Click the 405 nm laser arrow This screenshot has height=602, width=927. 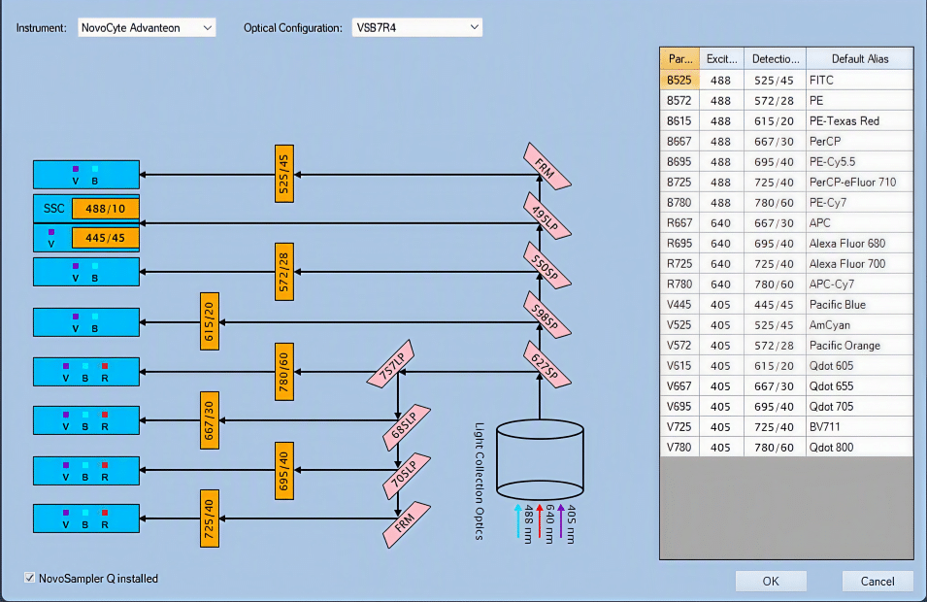pyautogui.click(x=561, y=521)
